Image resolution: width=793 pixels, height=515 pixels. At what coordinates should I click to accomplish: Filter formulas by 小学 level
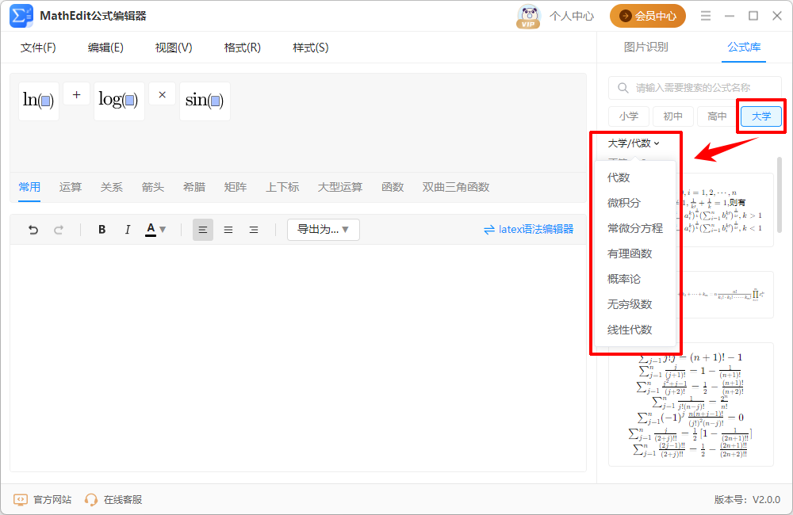point(629,116)
